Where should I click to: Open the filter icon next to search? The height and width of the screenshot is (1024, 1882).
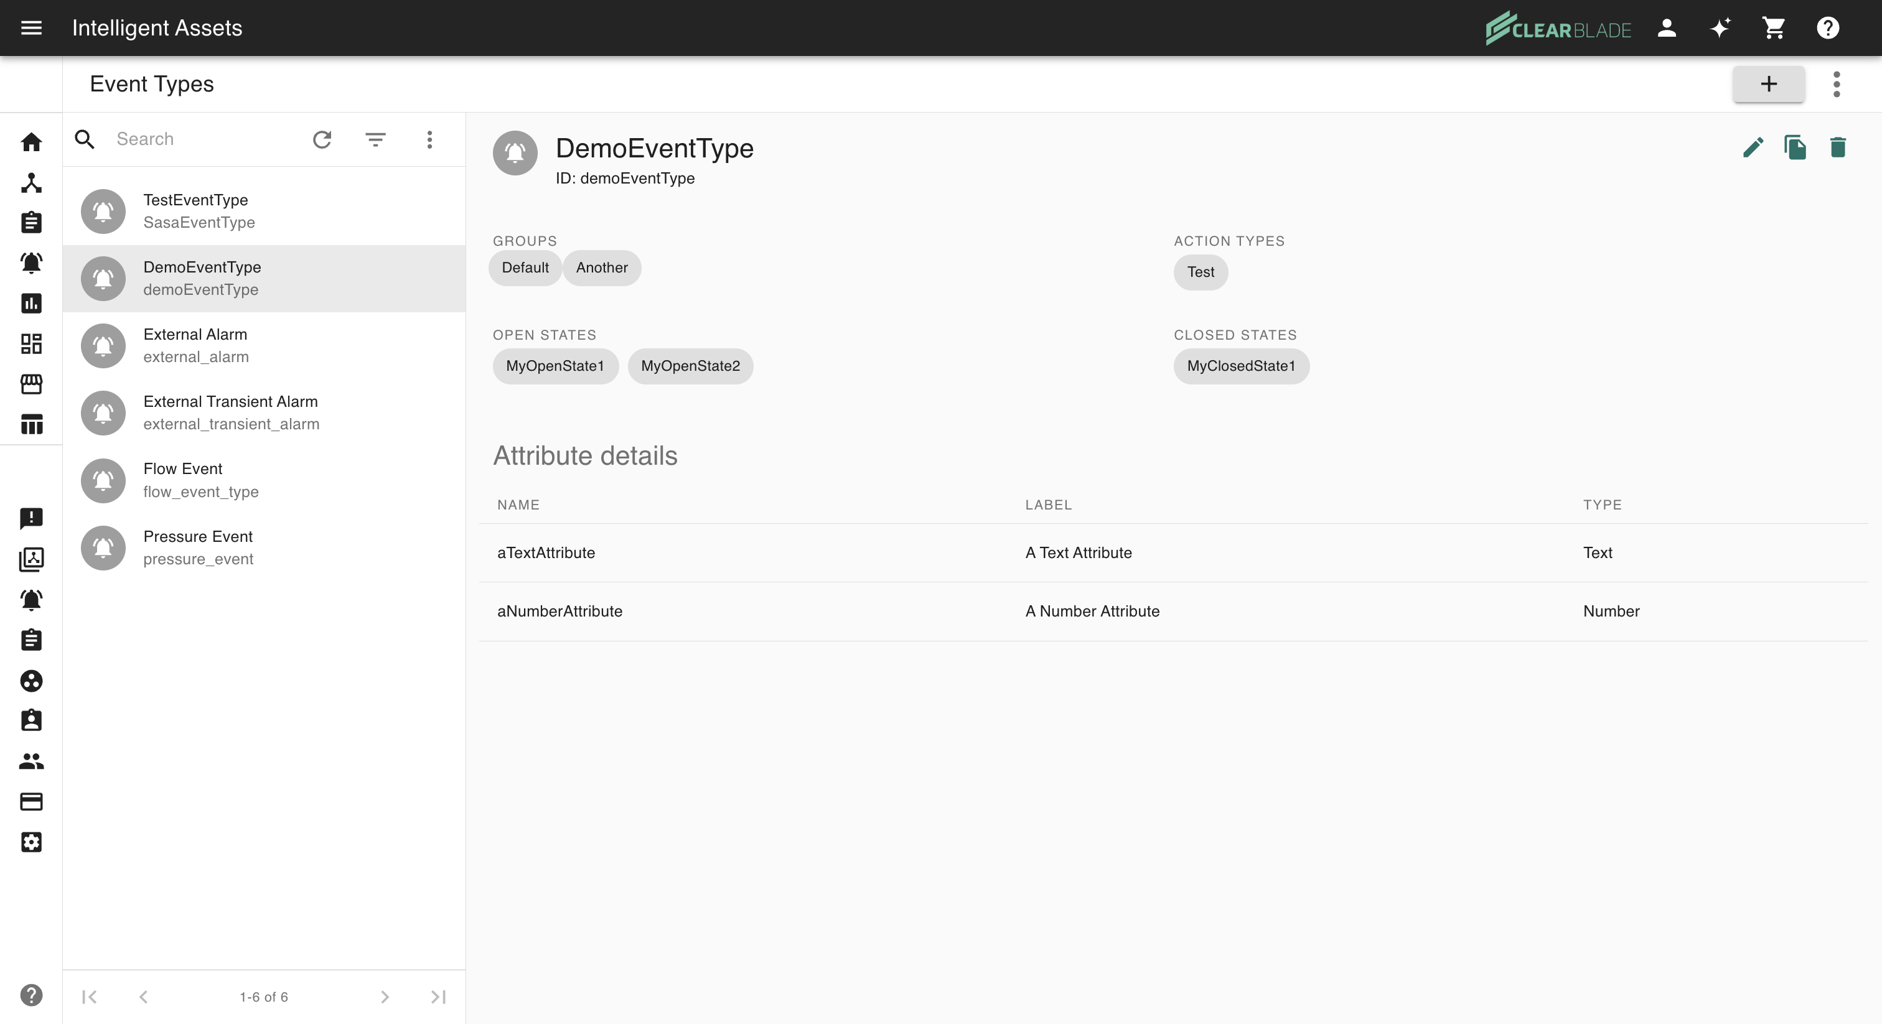click(375, 139)
